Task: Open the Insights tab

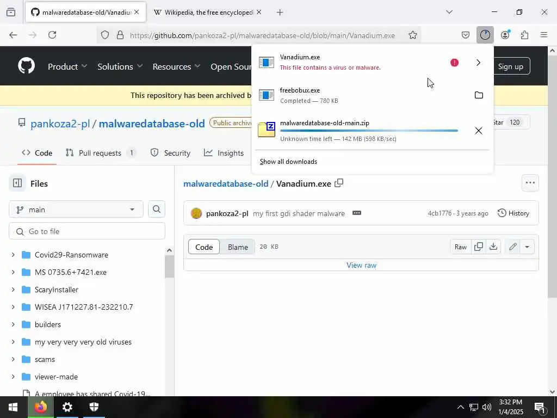Action: (x=224, y=153)
